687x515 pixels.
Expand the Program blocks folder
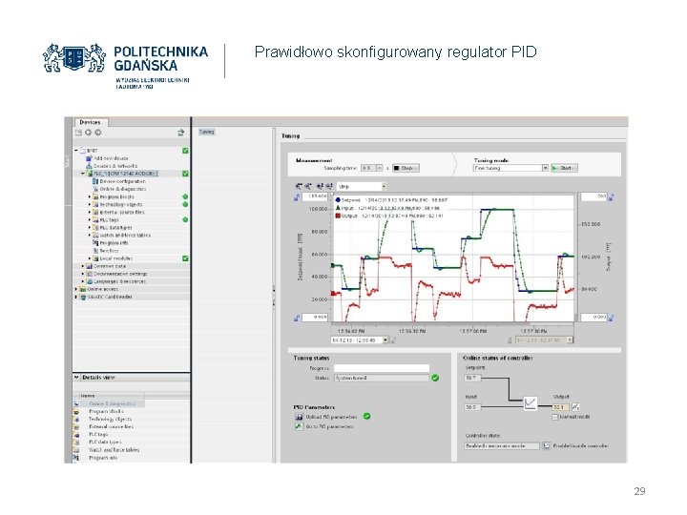click(x=90, y=197)
